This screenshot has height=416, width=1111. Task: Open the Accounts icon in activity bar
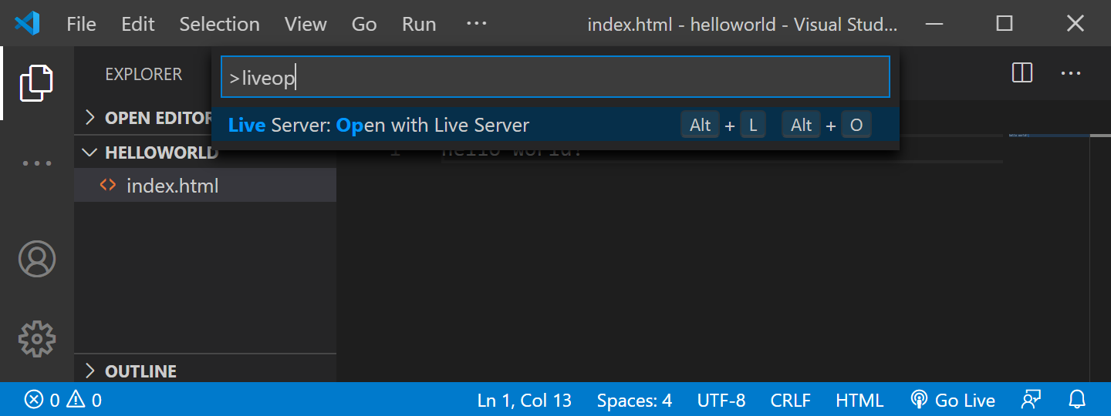(x=37, y=259)
